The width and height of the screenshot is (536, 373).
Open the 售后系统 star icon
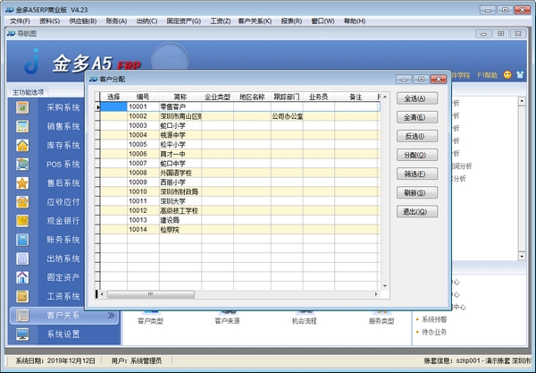[22, 183]
